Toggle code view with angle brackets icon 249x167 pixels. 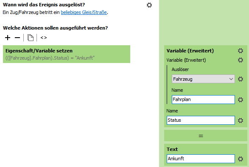click(x=44, y=38)
